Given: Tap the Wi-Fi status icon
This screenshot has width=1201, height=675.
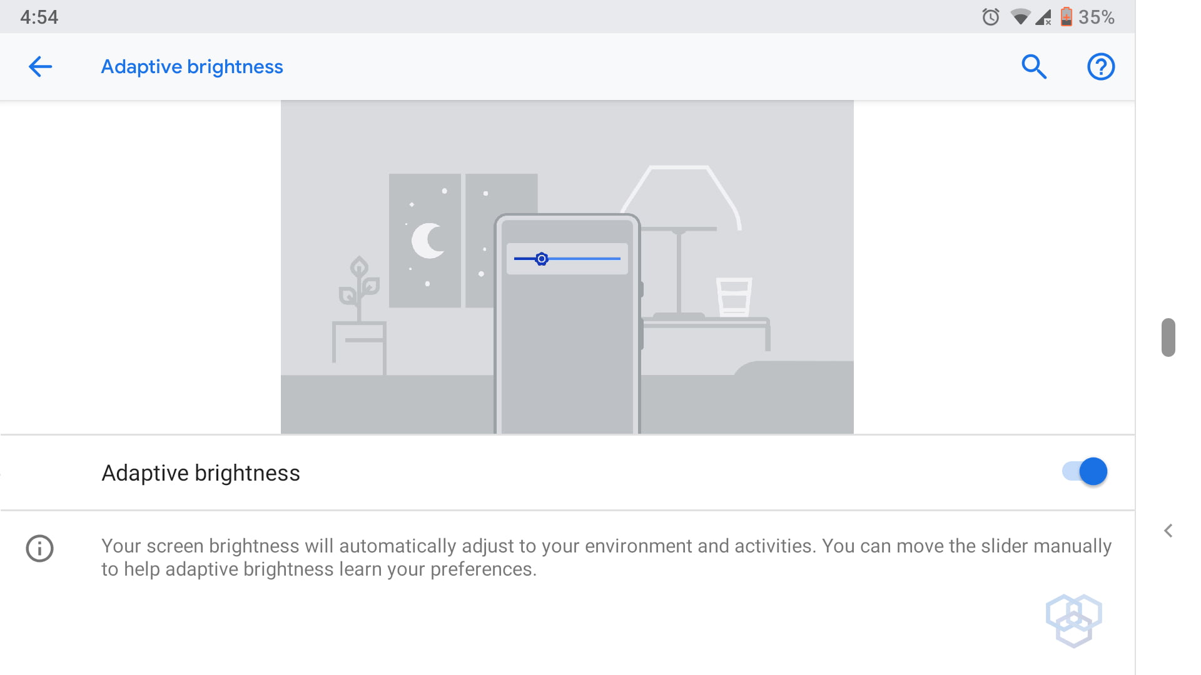Looking at the screenshot, I should point(1020,17).
